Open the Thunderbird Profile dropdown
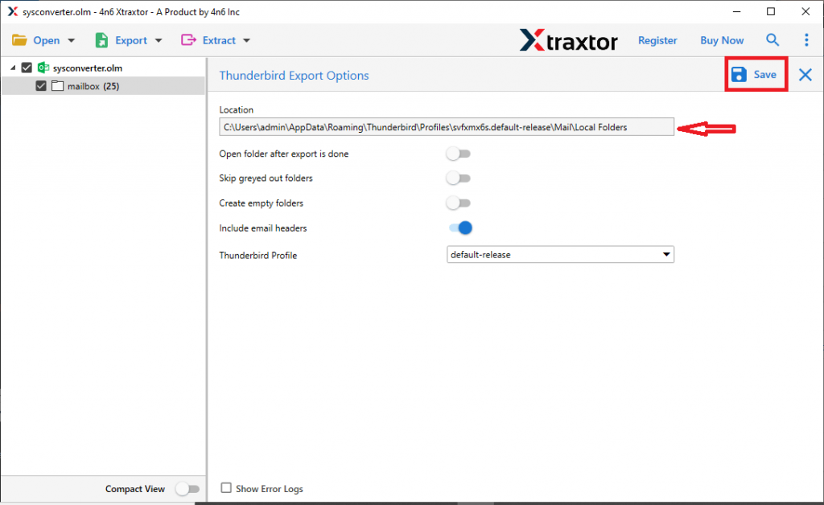The height and width of the screenshot is (505, 824). click(666, 253)
